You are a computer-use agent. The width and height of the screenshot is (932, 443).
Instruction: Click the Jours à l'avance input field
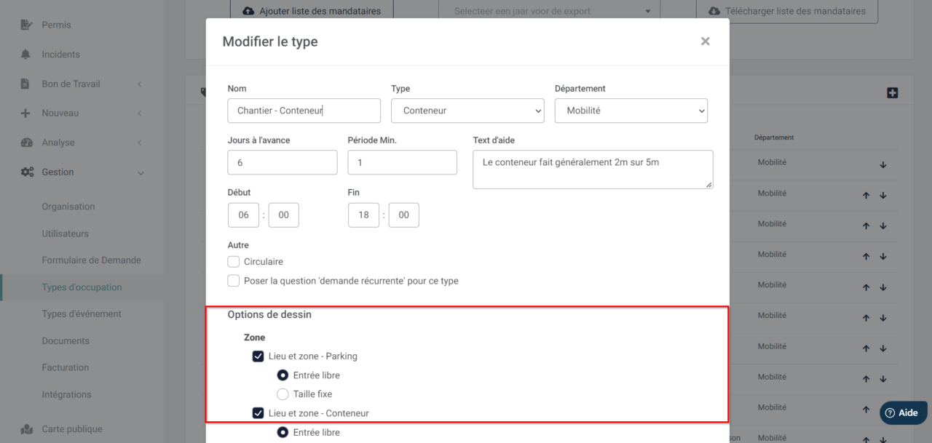pos(282,163)
